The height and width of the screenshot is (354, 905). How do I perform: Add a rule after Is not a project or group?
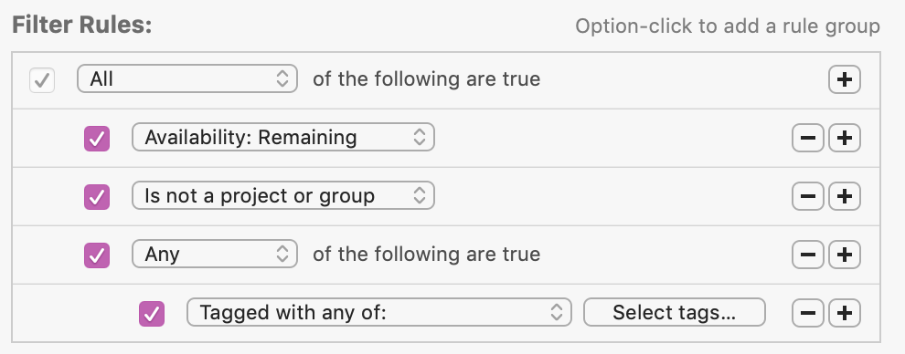(845, 196)
